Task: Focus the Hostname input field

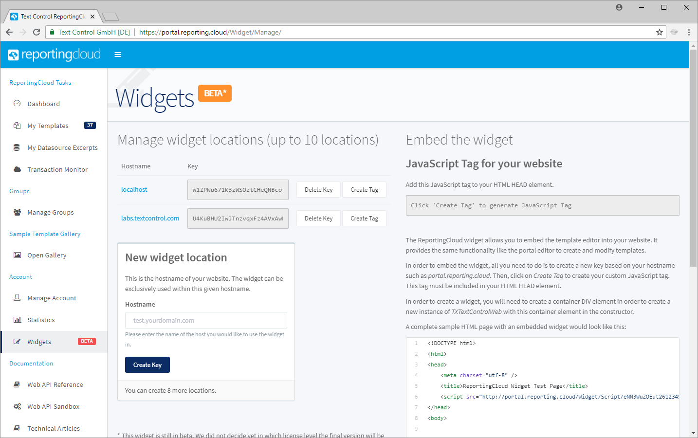Action: pos(206,320)
